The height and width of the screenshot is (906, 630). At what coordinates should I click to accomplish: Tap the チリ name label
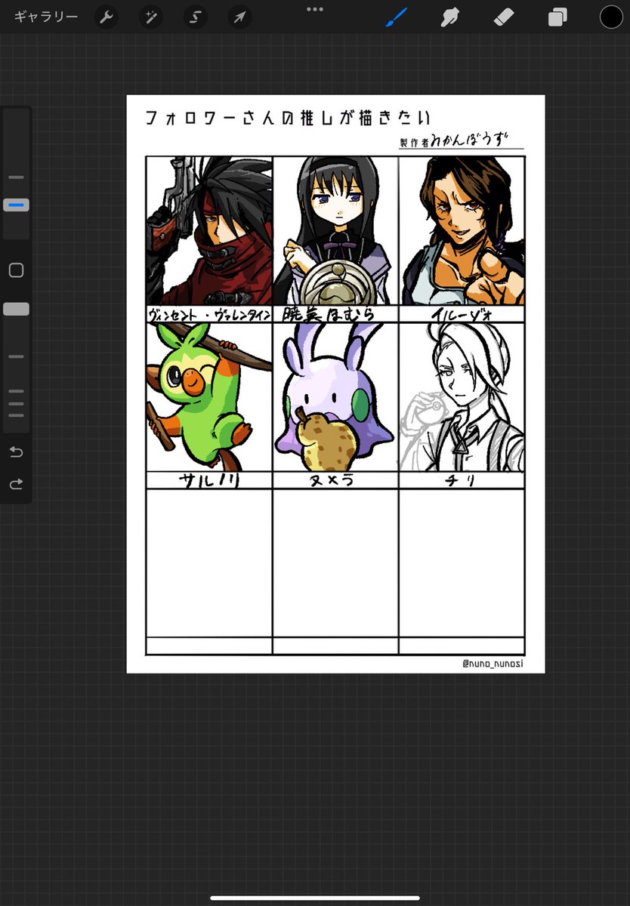click(459, 481)
